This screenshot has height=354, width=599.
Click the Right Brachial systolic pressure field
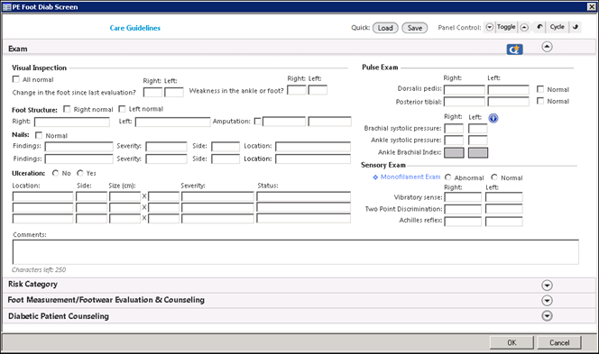point(454,129)
